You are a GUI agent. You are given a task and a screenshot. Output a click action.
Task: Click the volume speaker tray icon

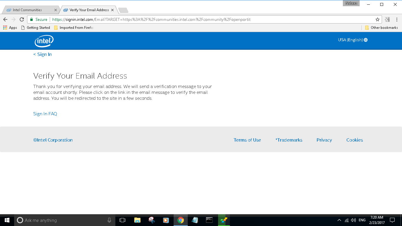(353, 220)
